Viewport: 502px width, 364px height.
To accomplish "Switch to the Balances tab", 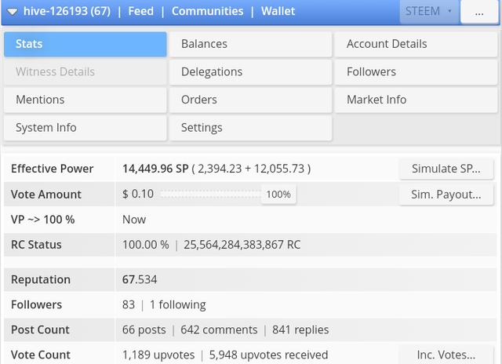I will click(250, 44).
